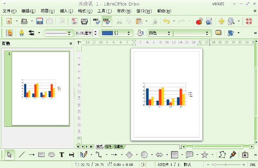Open the Line dialog pen icon
The height and width of the screenshot is (168, 258).
[x=22, y=33]
